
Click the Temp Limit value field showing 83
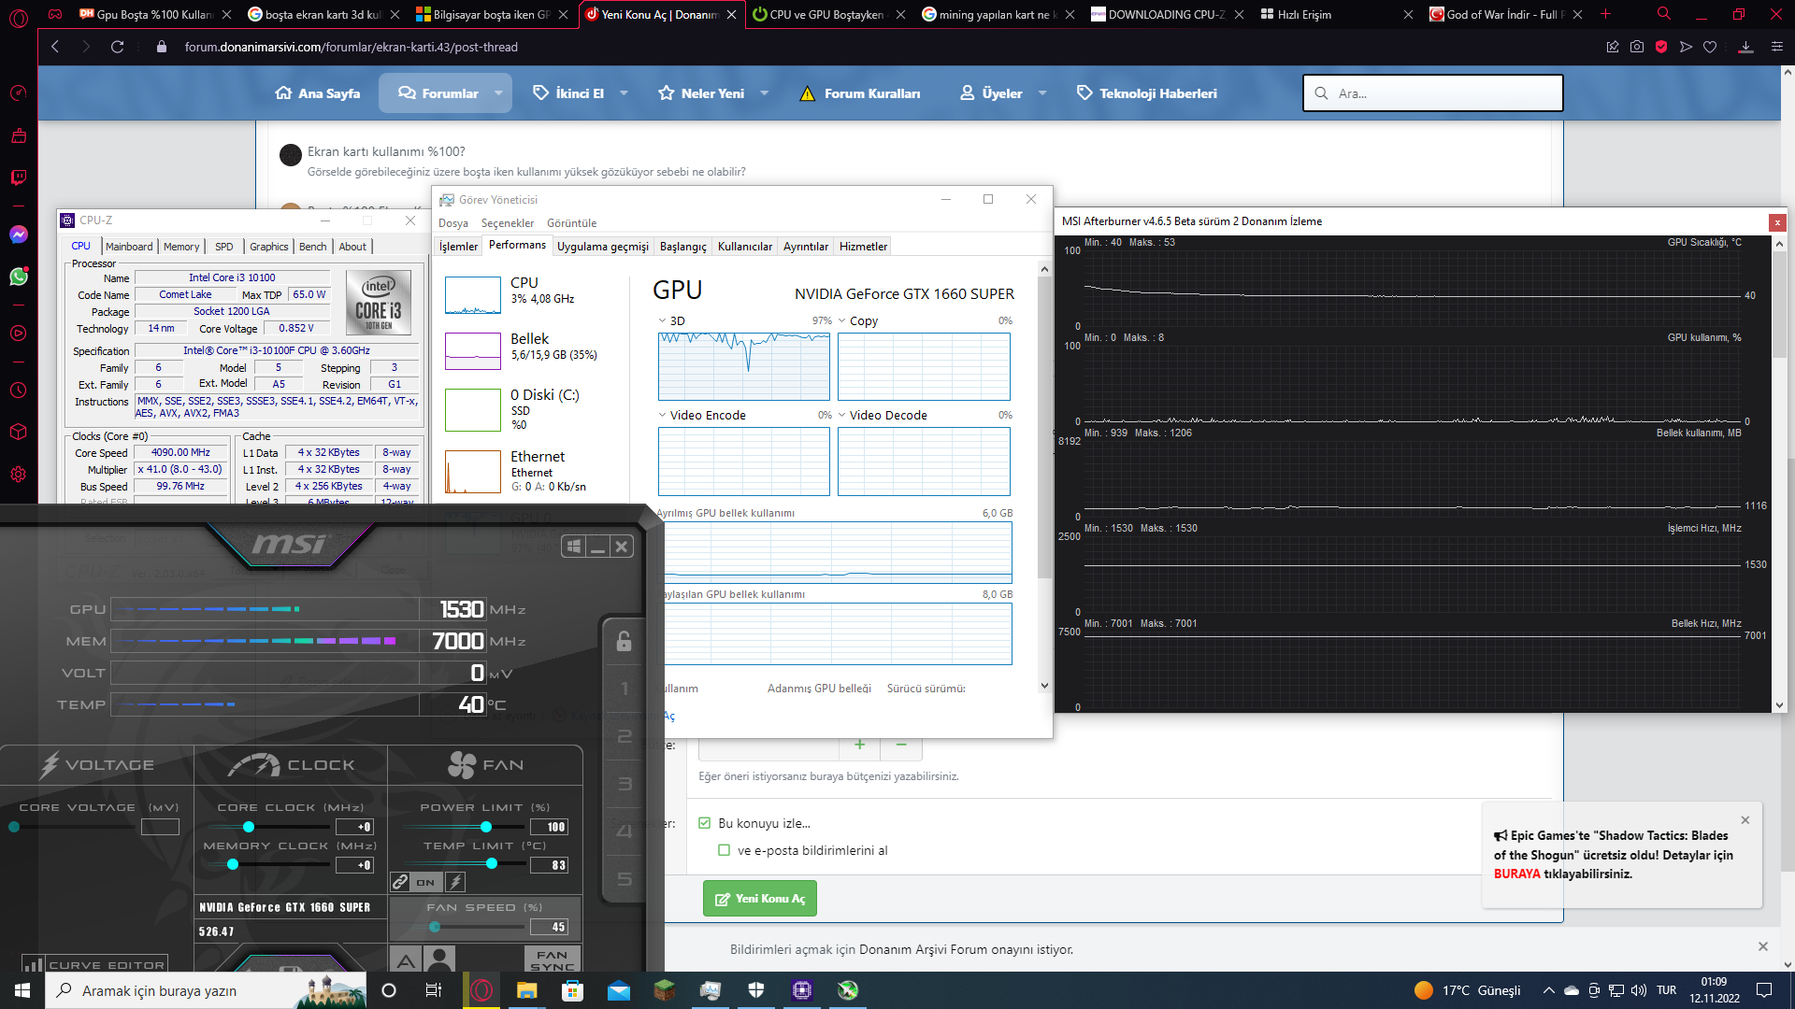tap(549, 865)
